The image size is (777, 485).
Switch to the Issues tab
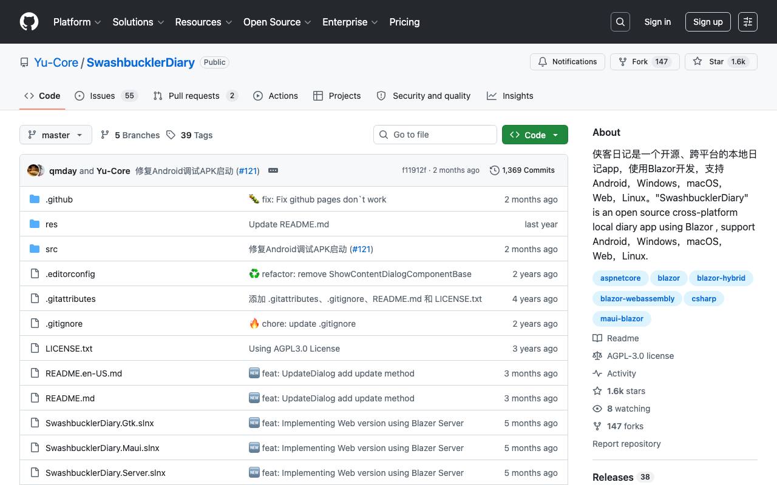pyautogui.click(x=106, y=96)
